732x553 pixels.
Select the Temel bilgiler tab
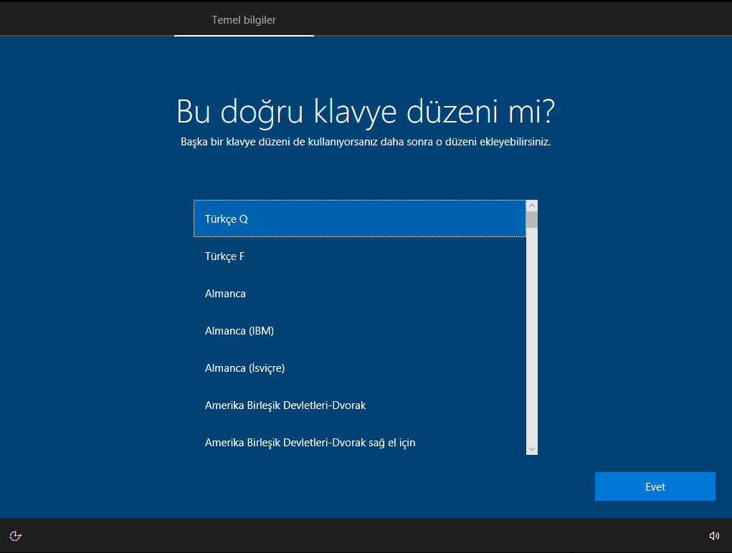coord(244,20)
